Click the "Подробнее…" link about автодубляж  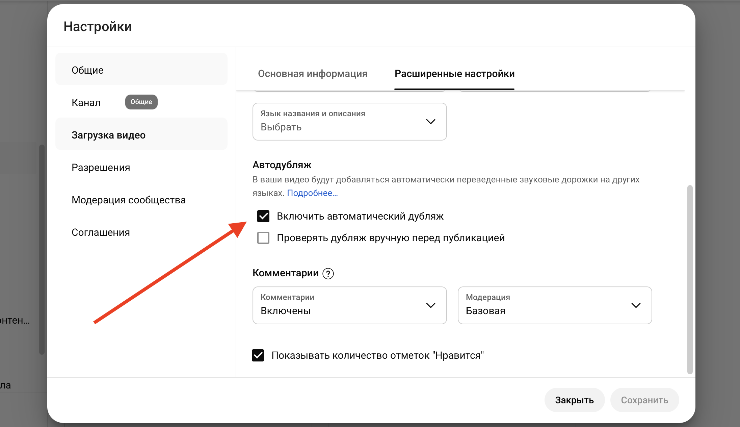tap(312, 193)
